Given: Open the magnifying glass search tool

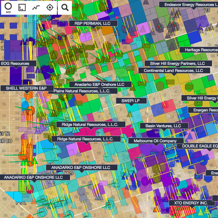Looking at the screenshot, I should [65, 8].
